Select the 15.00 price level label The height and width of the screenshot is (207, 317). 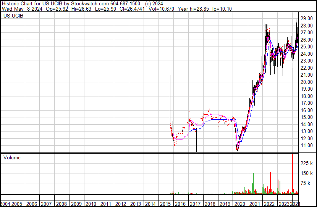(306, 117)
